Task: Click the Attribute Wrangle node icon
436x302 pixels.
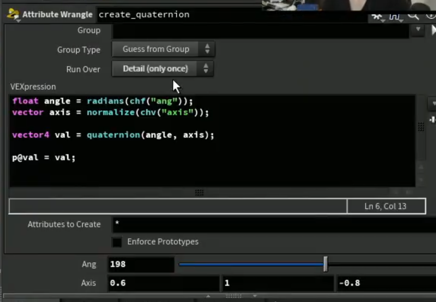Action: (13, 14)
